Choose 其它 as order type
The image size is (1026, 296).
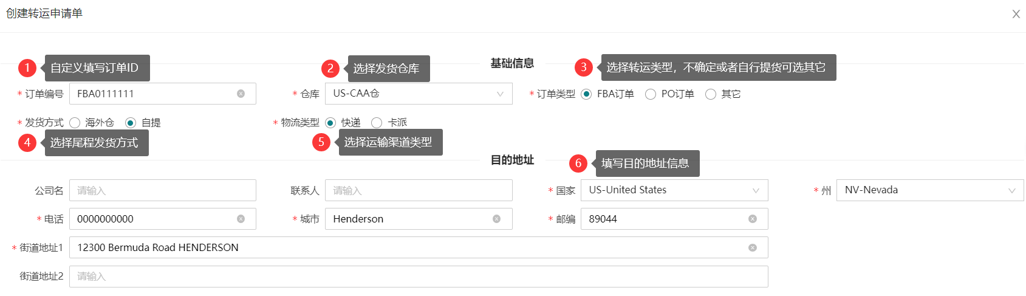711,94
